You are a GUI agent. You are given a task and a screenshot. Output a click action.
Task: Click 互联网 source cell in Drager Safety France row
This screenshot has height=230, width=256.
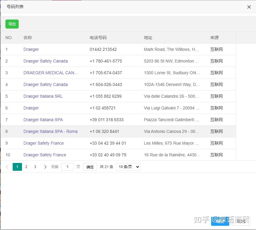(217, 143)
